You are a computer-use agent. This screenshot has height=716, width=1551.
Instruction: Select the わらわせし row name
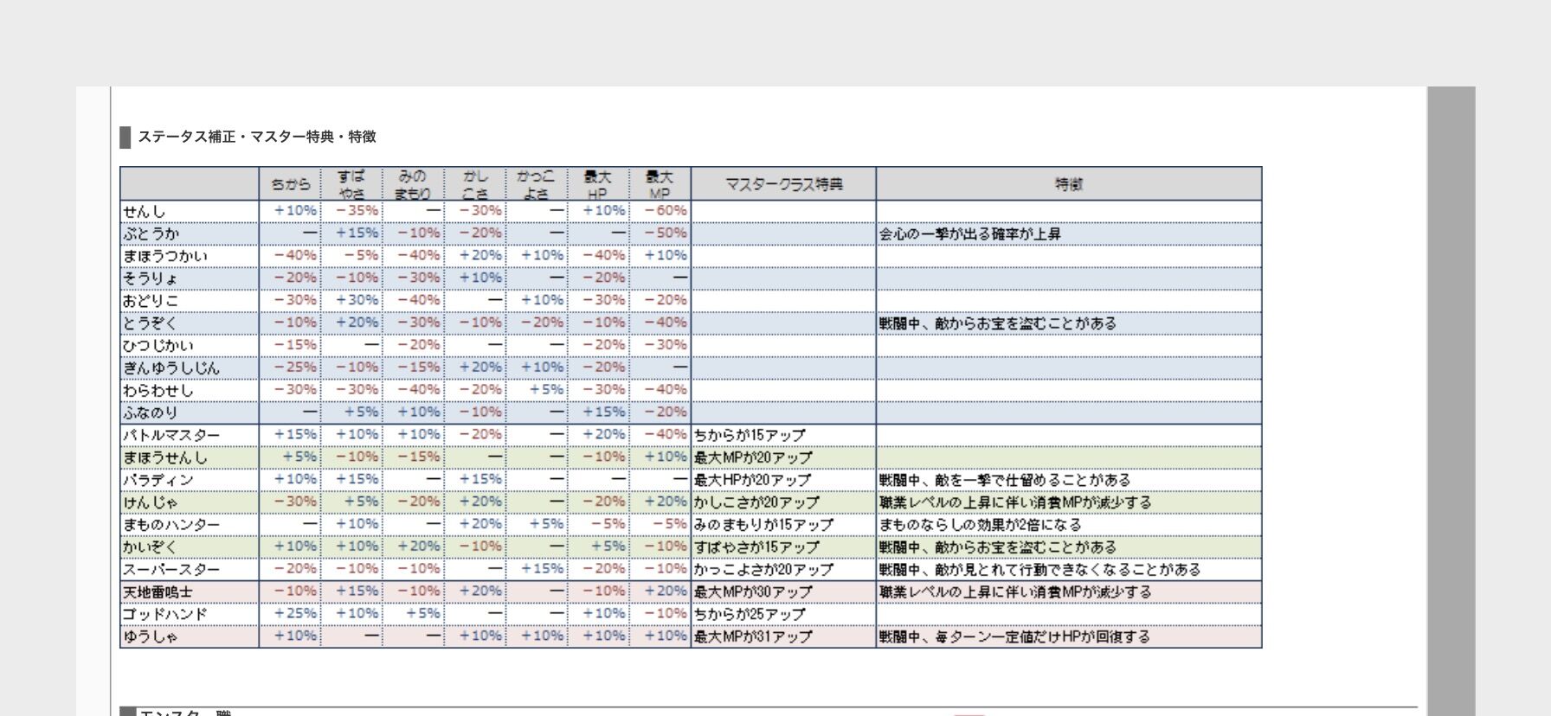[158, 391]
